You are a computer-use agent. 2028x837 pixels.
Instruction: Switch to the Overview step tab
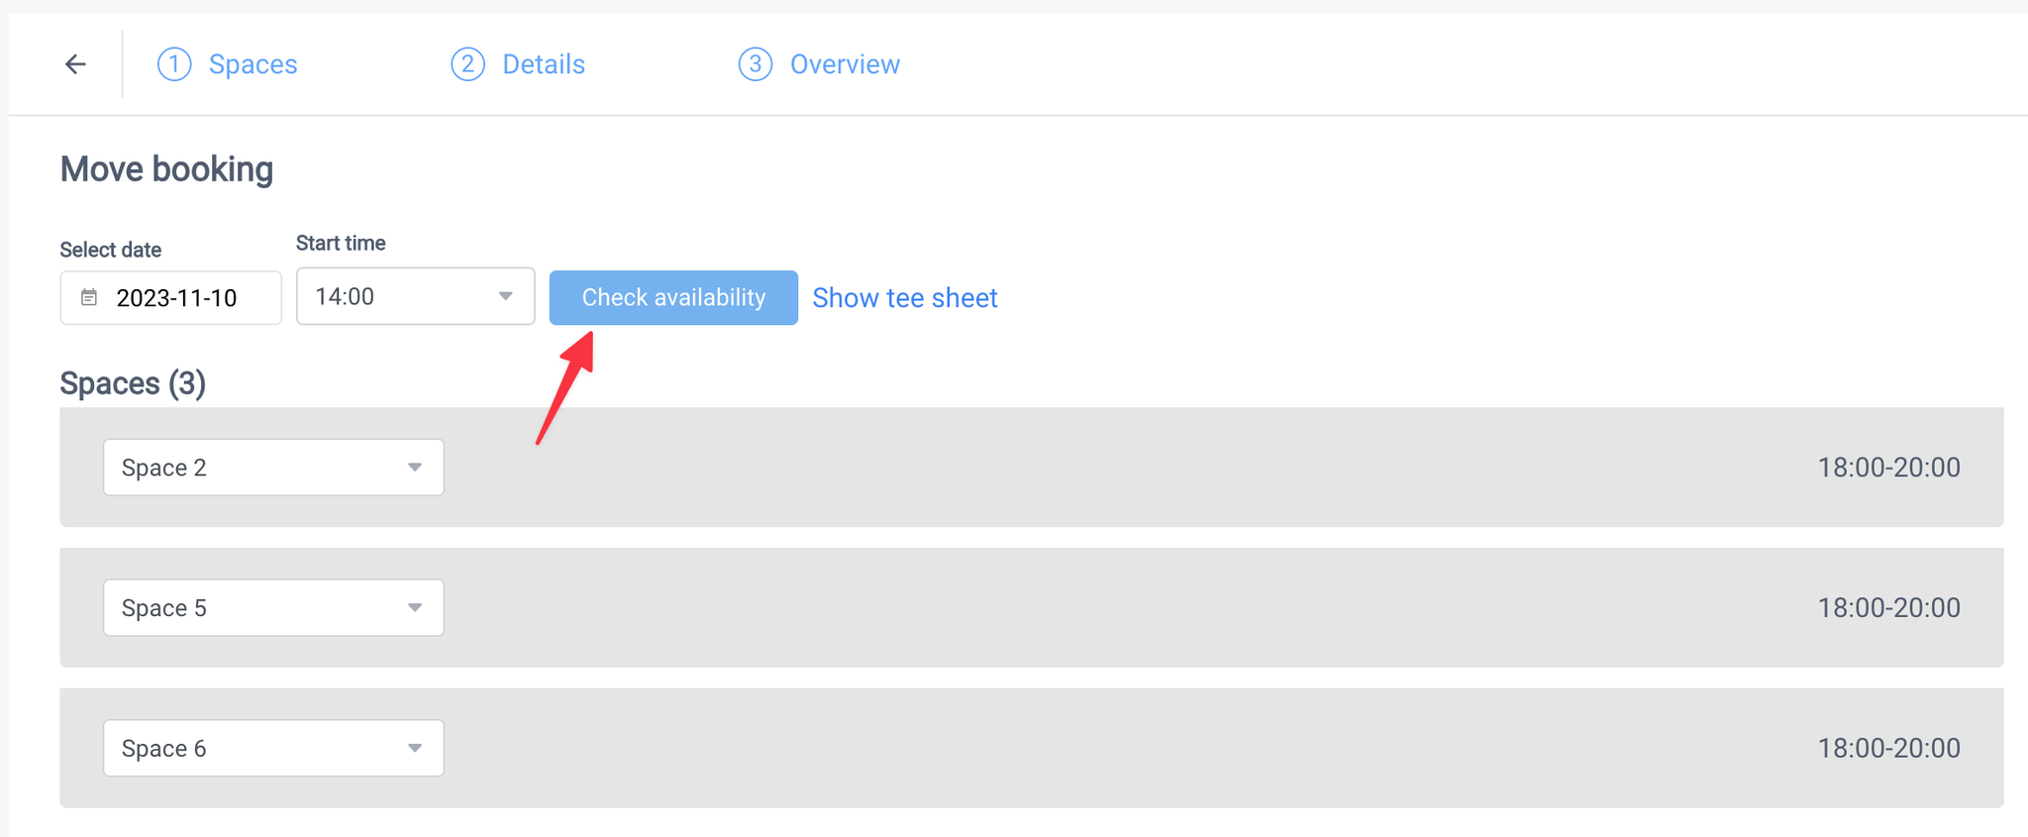[845, 64]
